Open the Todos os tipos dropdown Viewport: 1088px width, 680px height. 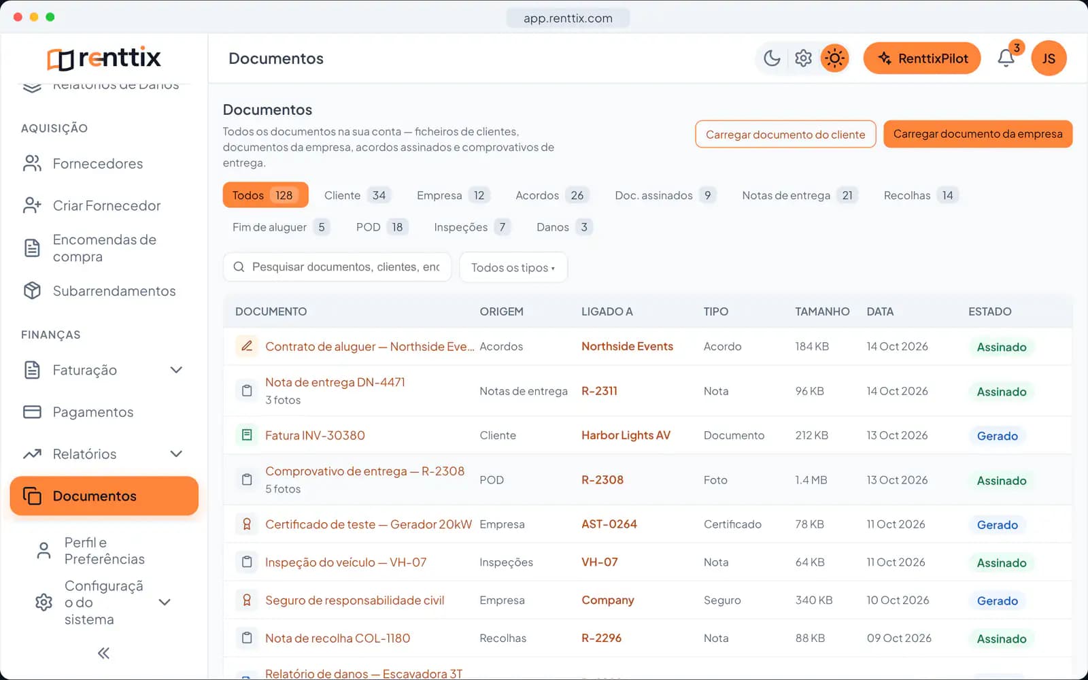tap(513, 267)
